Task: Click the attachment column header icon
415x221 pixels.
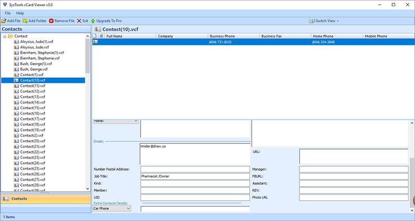Action: (101, 36)
